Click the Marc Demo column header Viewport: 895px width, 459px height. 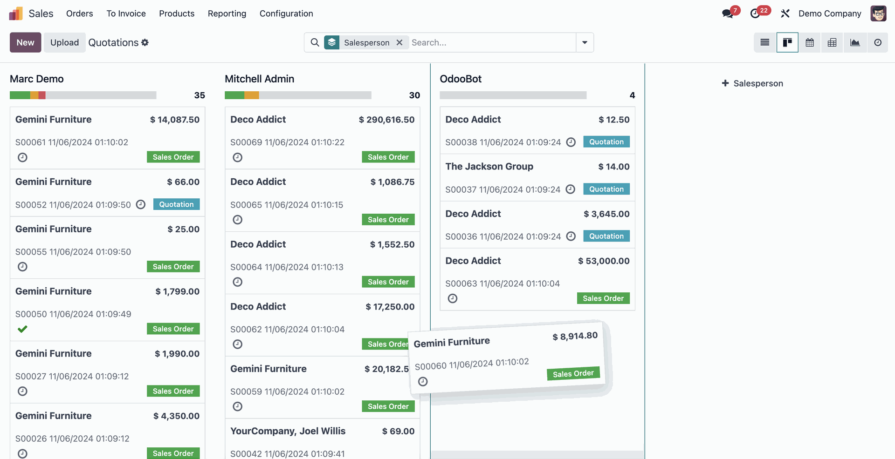(x=37, y=79)
